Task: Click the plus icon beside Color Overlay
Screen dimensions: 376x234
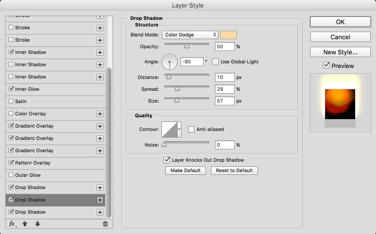Action: [x=100, y=114]
